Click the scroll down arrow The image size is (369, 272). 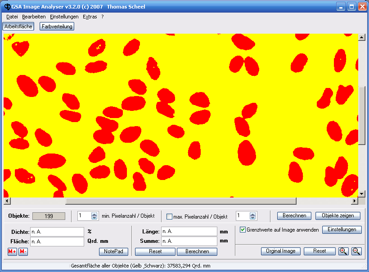pos(362,194)
